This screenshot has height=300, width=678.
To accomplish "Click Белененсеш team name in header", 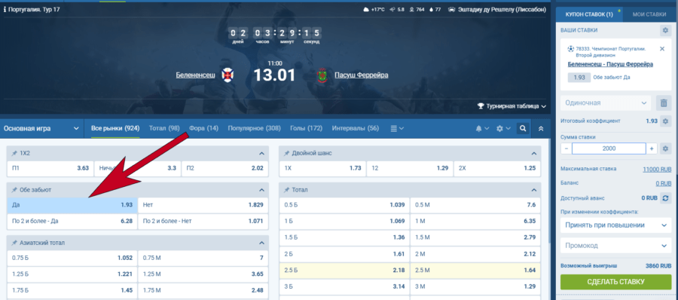I will pyautogui.click(x=195, y=75).
